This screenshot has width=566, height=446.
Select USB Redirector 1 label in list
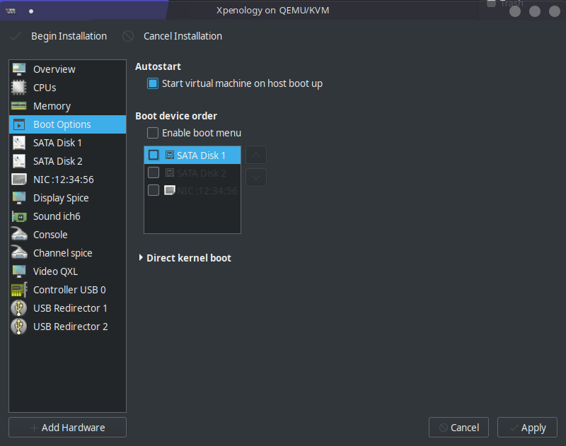(x=70, y=308)
